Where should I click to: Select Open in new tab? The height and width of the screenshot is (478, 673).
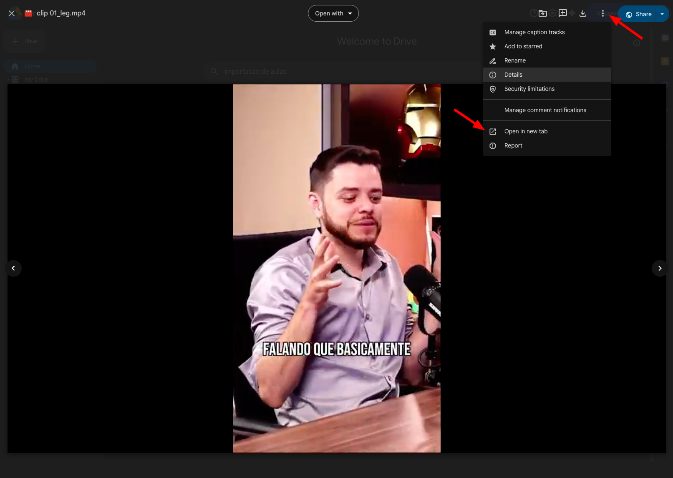(x=526, y=131)
